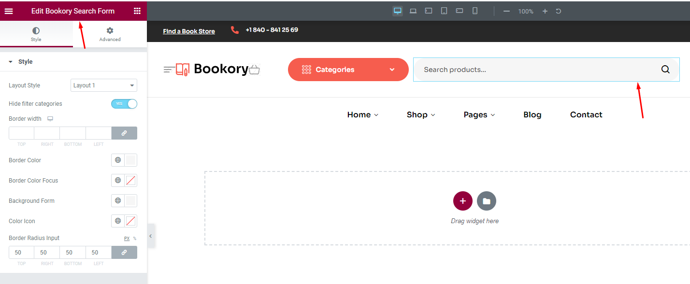Click the Find a Book Store link
The width and height of the screenshot is (690, 284).
[189, 31]
